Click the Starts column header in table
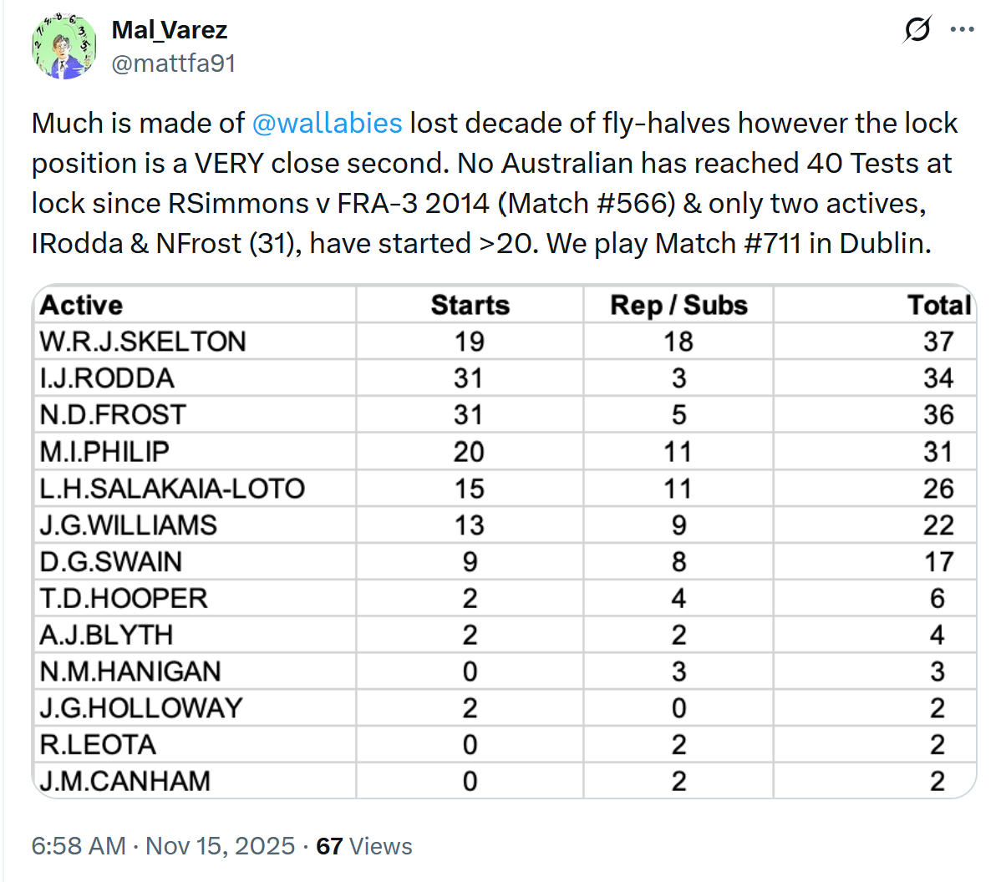Screen dimensions: 1001x882 (x=470, y=305)
